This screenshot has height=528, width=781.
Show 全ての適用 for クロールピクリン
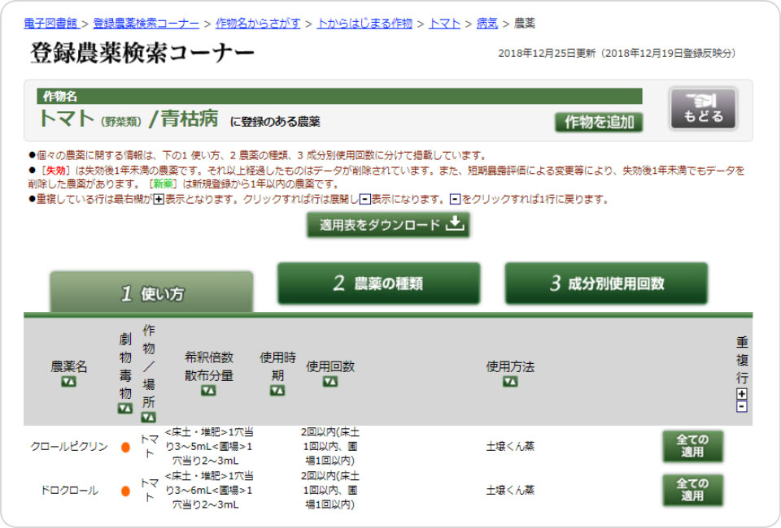tap(692, 446)
